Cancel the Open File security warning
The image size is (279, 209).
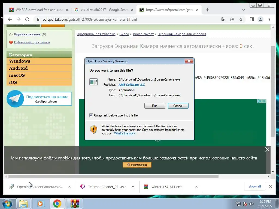tap(178, 106)
